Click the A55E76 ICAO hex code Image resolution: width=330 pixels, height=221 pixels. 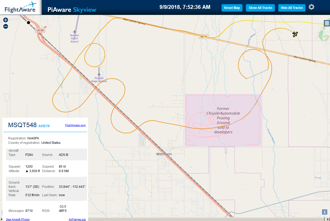[44, 126]
